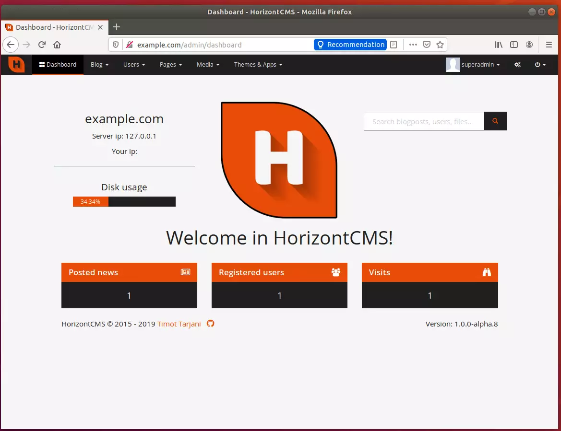Viewport: 561px width, 431px height.
Task: Click the large HorizontCMS leaf logo
Action: tap(279, 160)
